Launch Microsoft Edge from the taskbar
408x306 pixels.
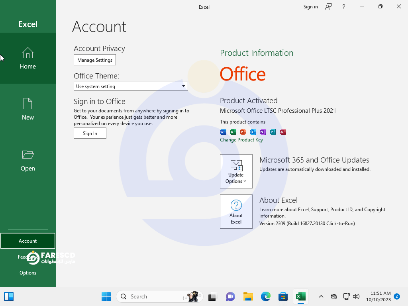265,296
